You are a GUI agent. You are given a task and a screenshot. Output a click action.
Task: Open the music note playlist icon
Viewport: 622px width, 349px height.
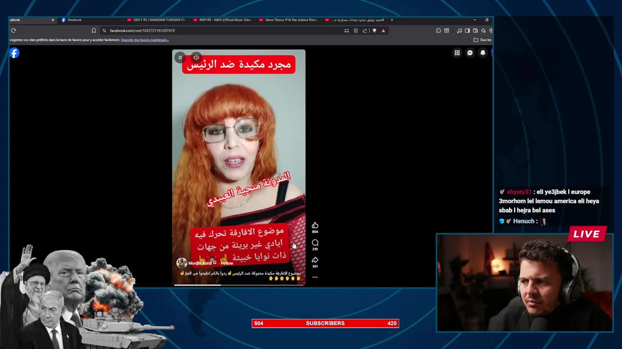click(x=460, y=31)
